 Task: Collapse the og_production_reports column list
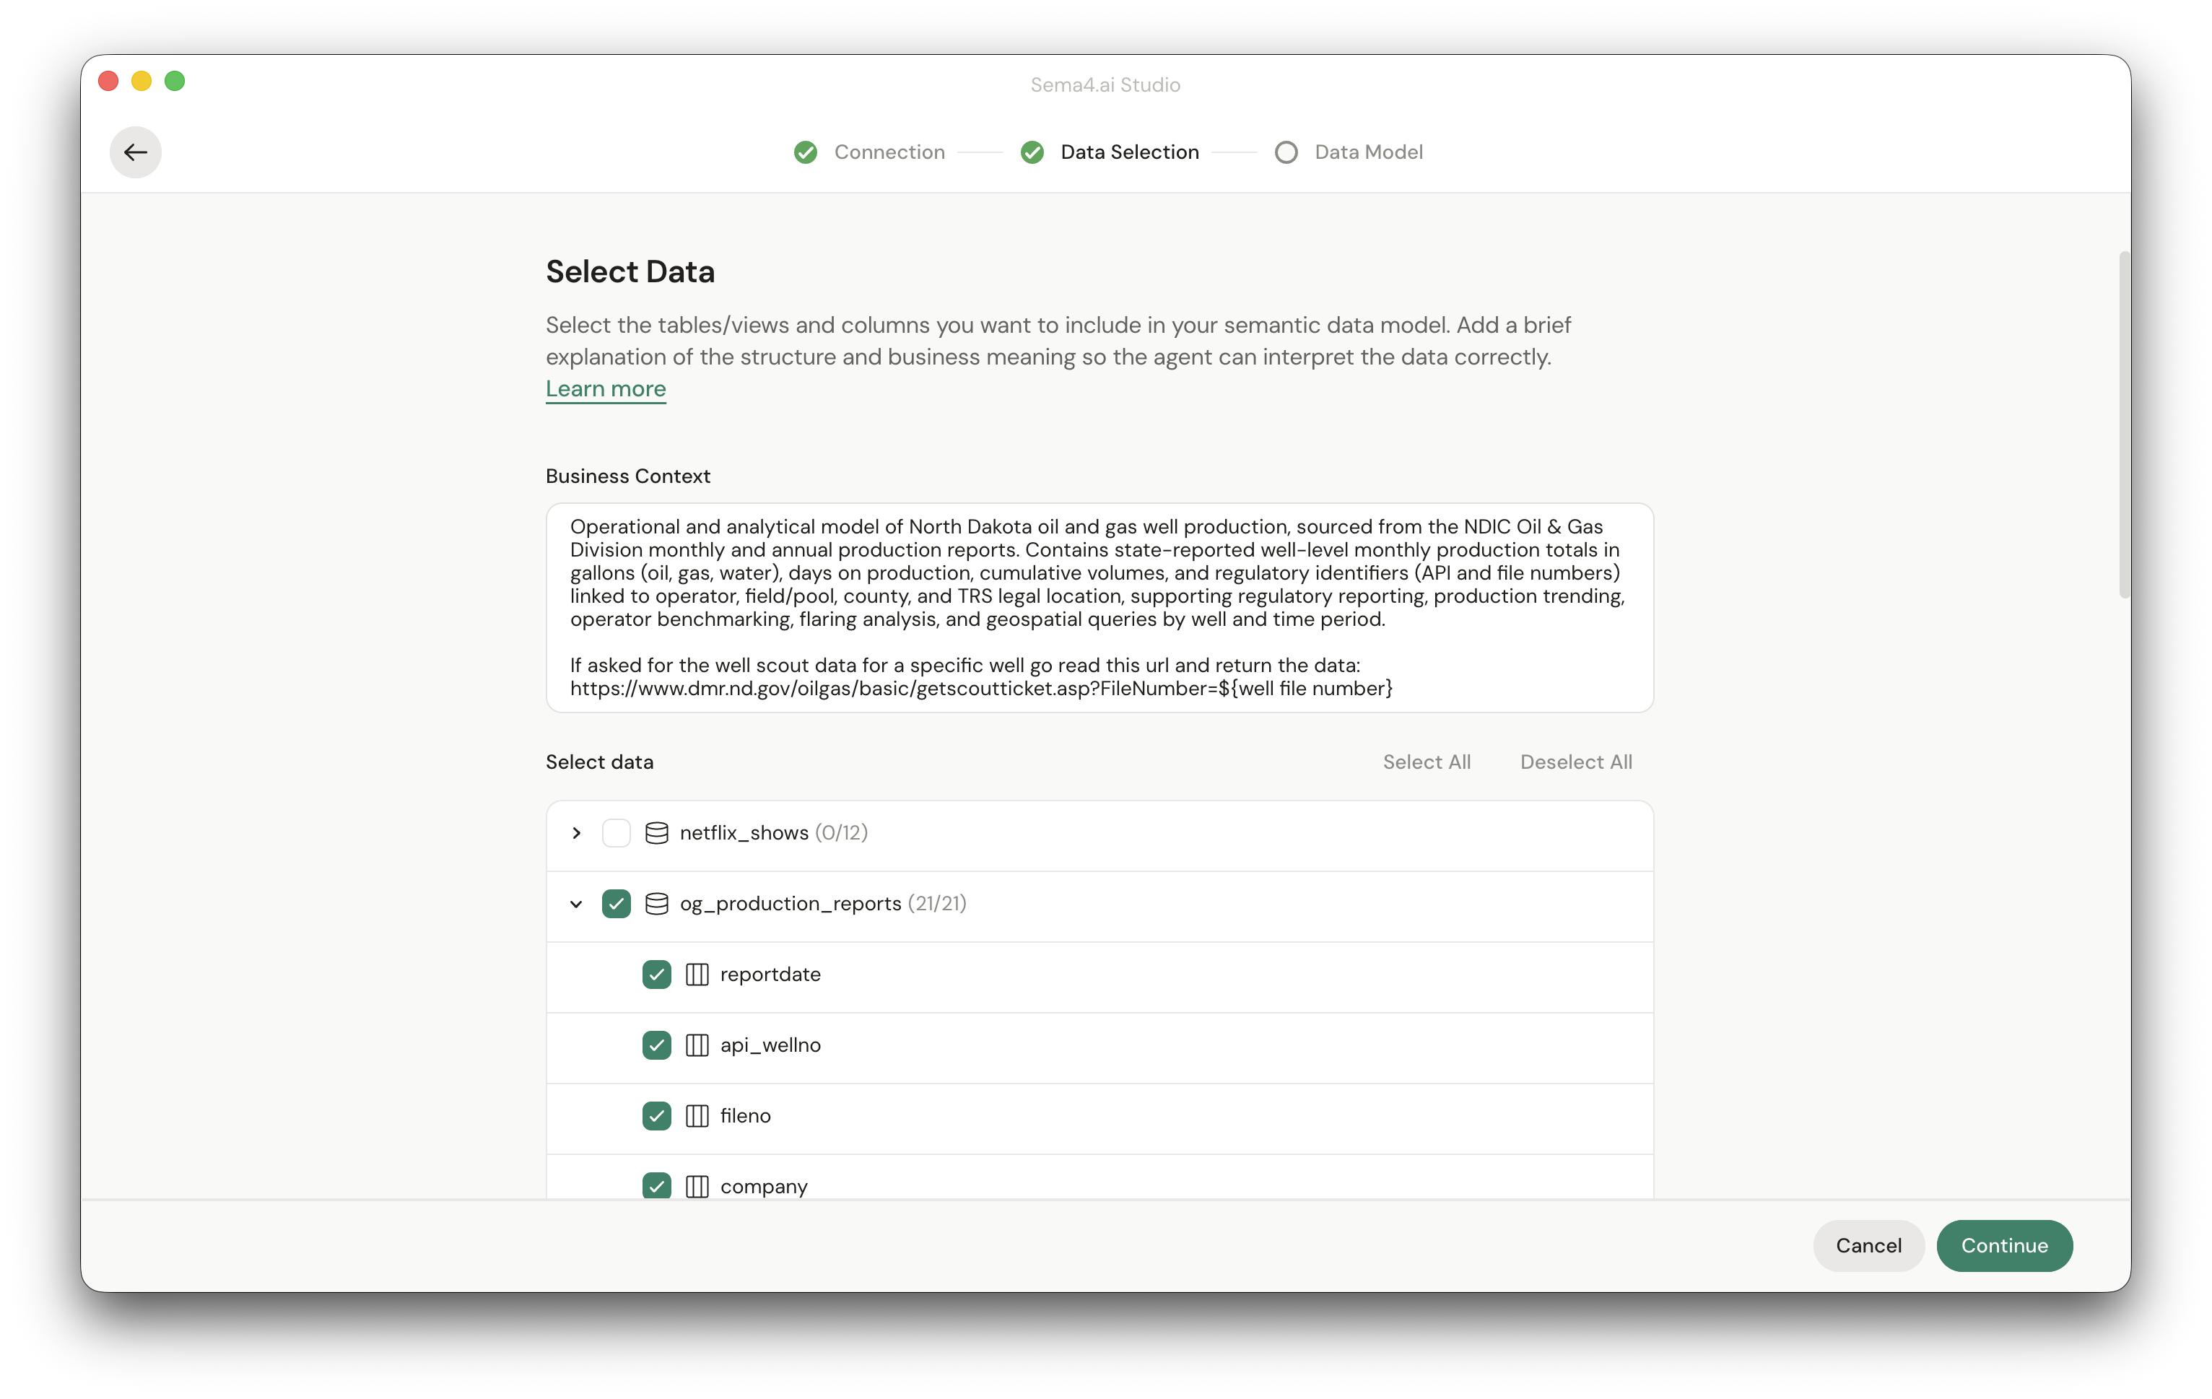pyautogui.click(x=576, y=904)
